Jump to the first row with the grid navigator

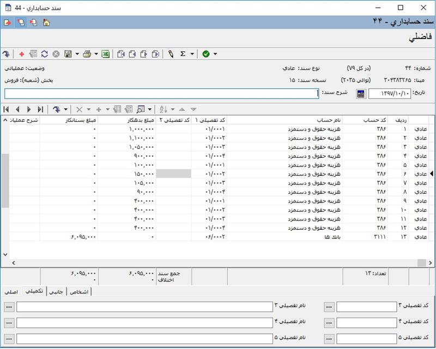point(7,109)
